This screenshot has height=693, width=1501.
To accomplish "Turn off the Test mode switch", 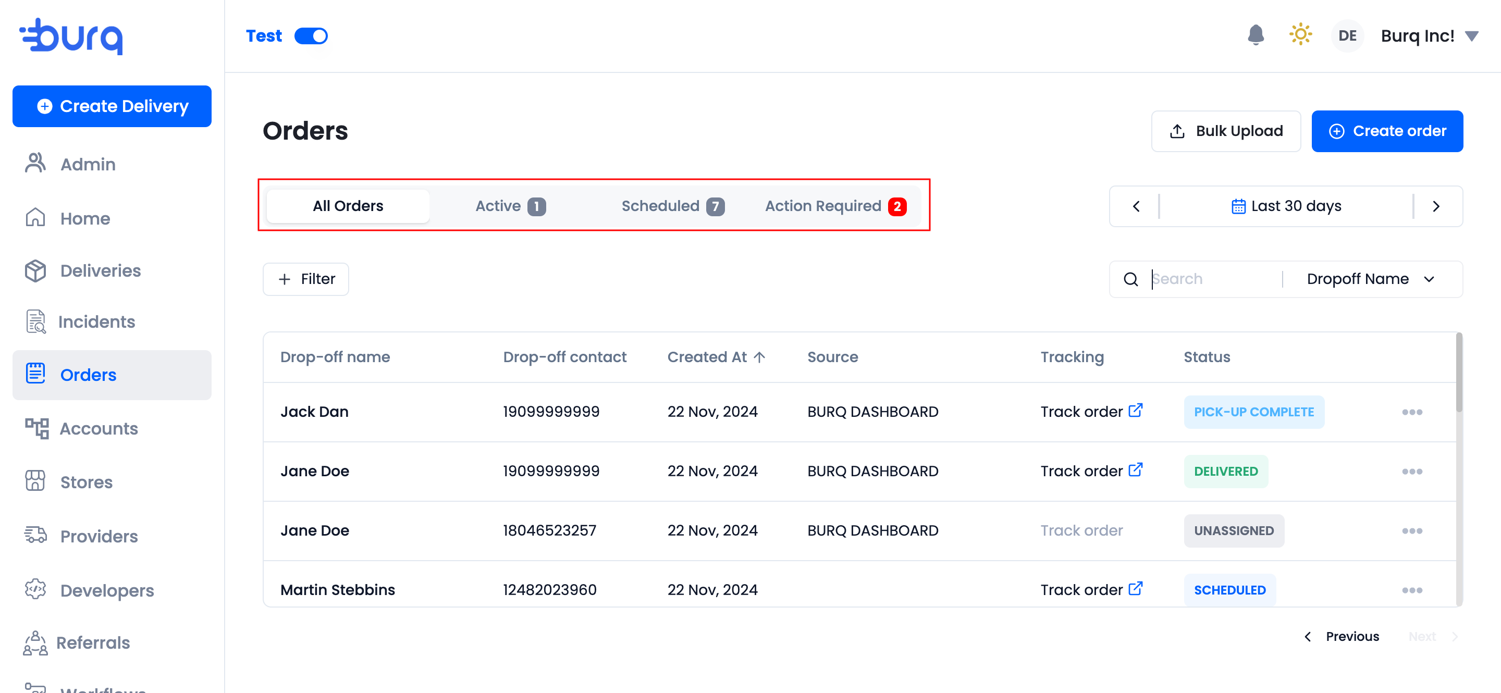I will pos(311,36).
